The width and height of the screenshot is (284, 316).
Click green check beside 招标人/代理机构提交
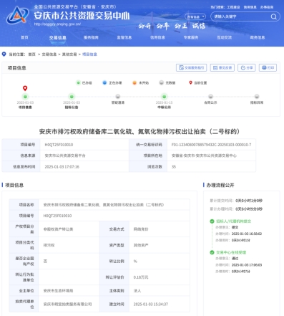pos(212,221)
